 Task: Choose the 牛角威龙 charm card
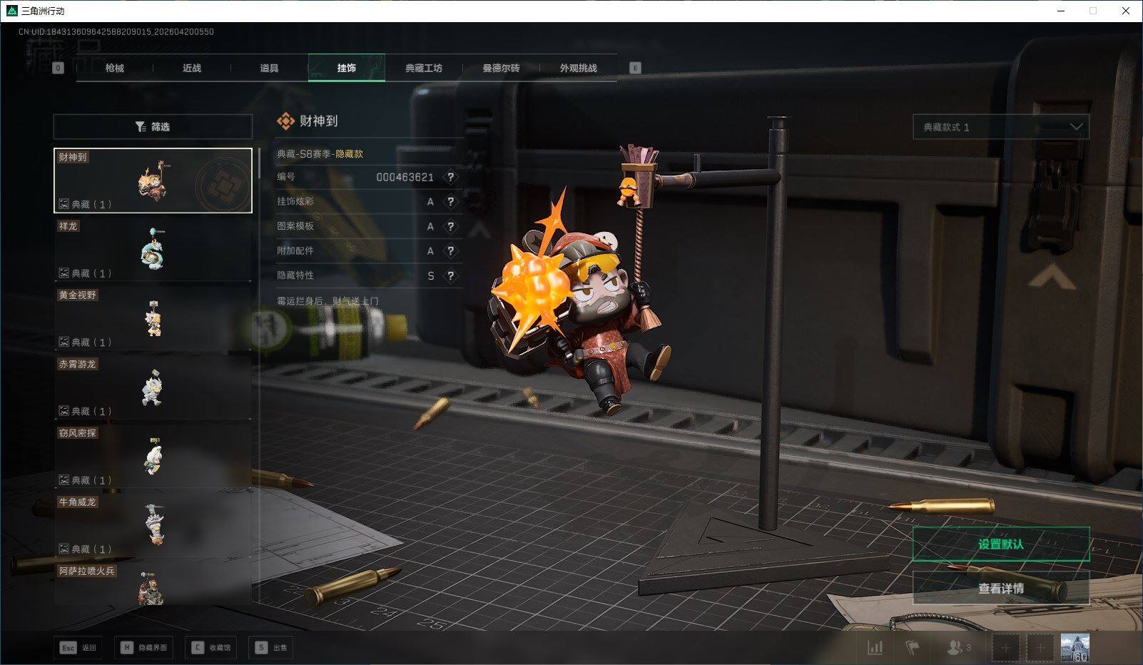pyautogui.click(x=153, y=525)
